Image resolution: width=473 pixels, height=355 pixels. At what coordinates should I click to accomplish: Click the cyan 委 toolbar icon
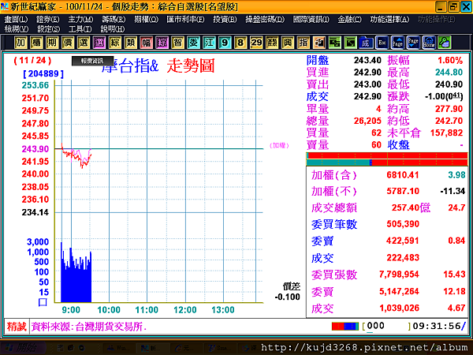[193, 43]
